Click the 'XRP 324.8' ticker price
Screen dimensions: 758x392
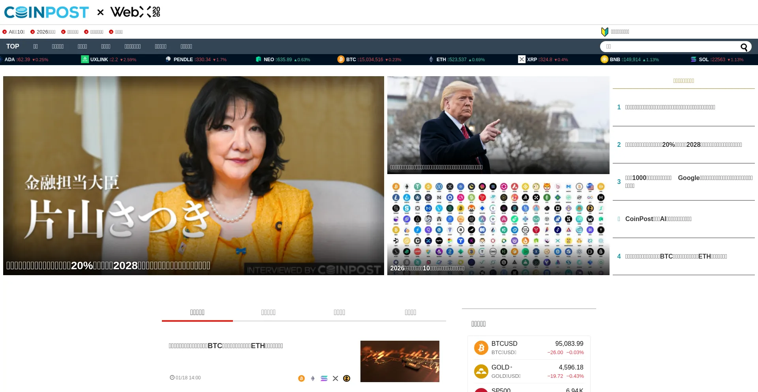click(x=545, y=60)
